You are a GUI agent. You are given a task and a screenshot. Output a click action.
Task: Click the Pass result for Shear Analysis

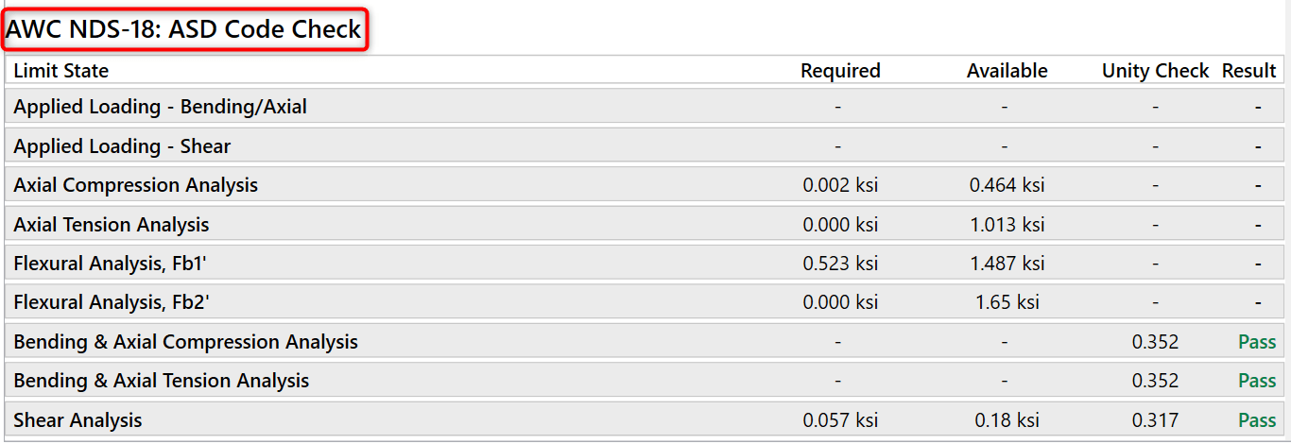[1257, 420]
